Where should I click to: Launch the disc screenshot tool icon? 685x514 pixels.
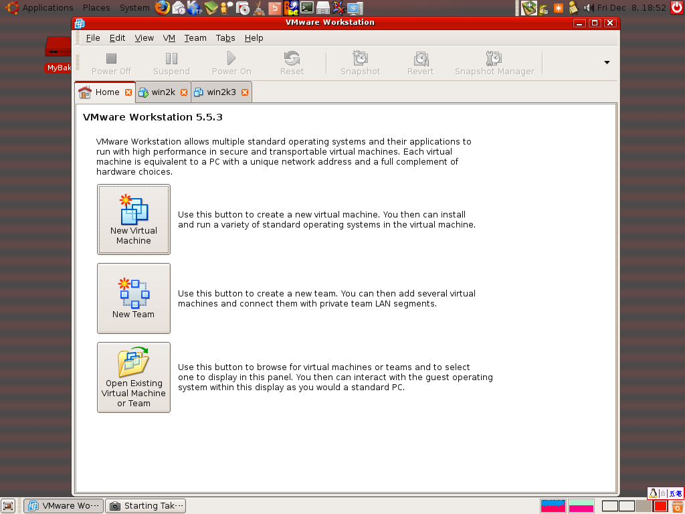(242, 8)
